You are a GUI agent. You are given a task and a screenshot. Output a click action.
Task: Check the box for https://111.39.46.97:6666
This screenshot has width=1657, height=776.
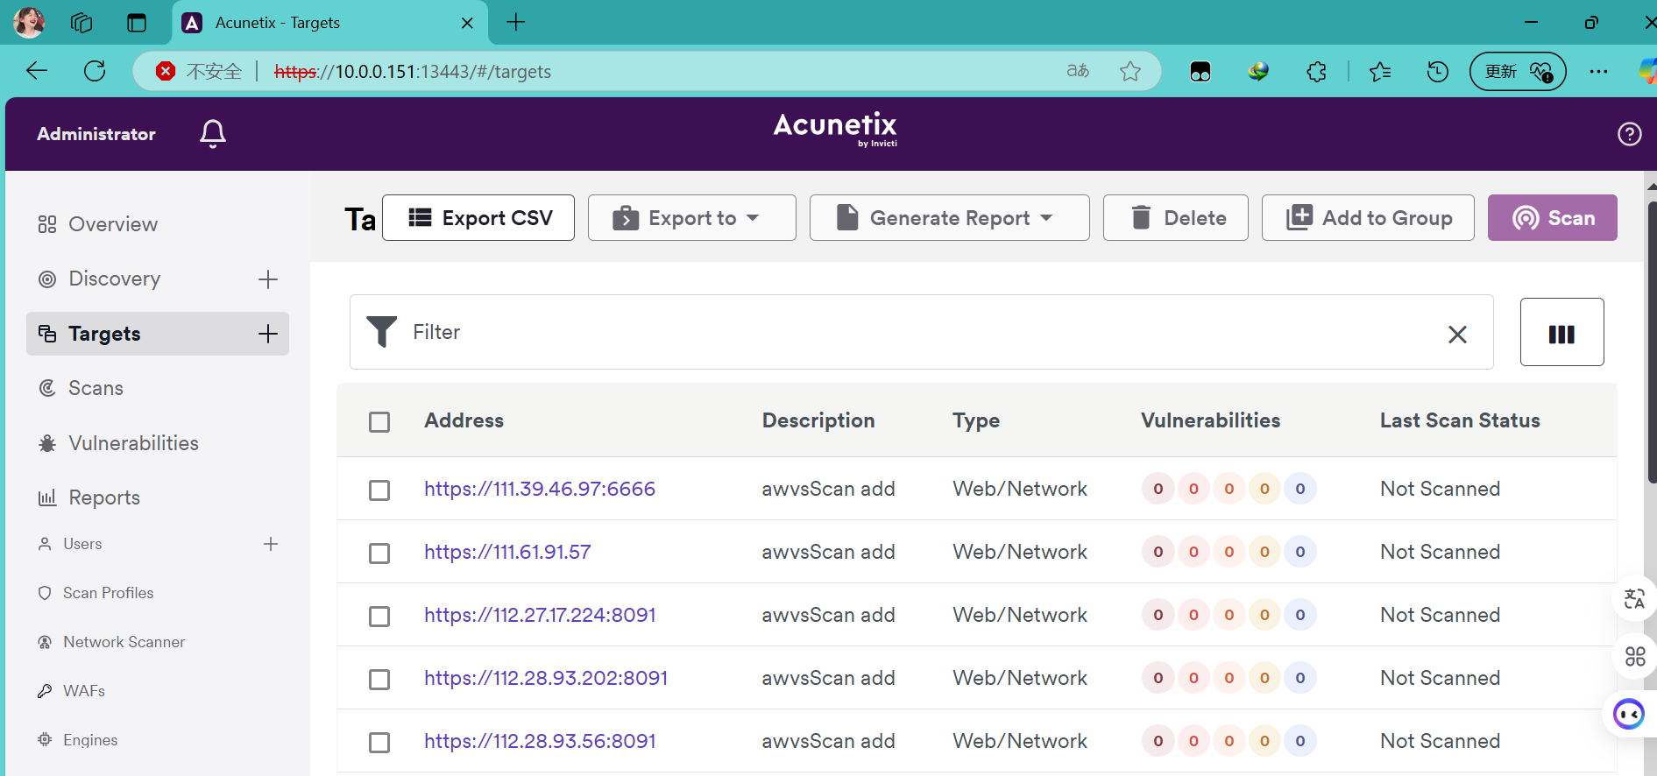[x=379, y=490]
